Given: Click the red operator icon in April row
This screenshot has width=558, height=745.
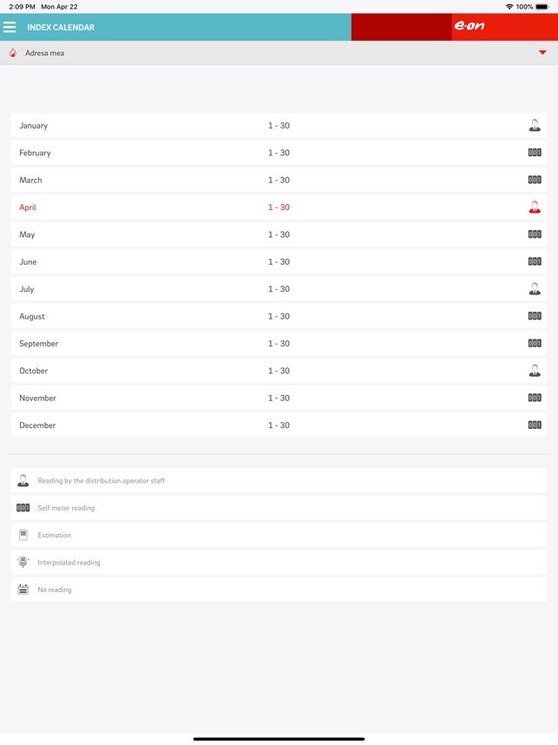Looking at the screenshot, I should [535, 208].
